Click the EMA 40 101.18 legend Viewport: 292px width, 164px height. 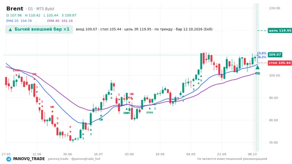60,21
